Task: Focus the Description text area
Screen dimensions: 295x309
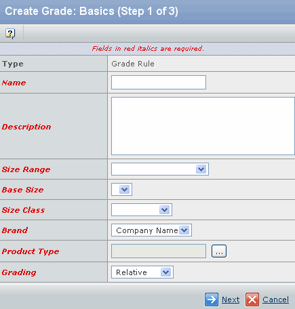Action: point(203,126)
